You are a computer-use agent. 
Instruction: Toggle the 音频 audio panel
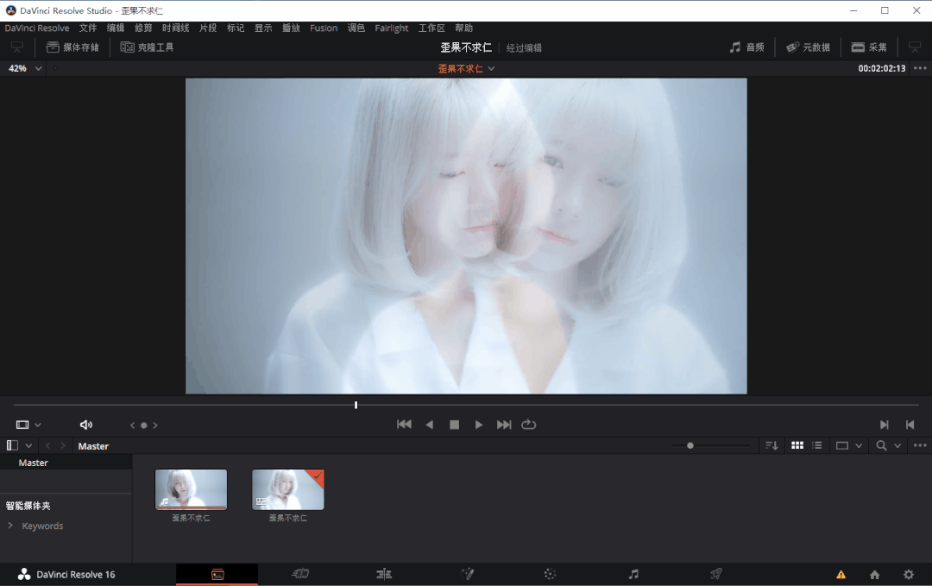(x=746, y=47)
